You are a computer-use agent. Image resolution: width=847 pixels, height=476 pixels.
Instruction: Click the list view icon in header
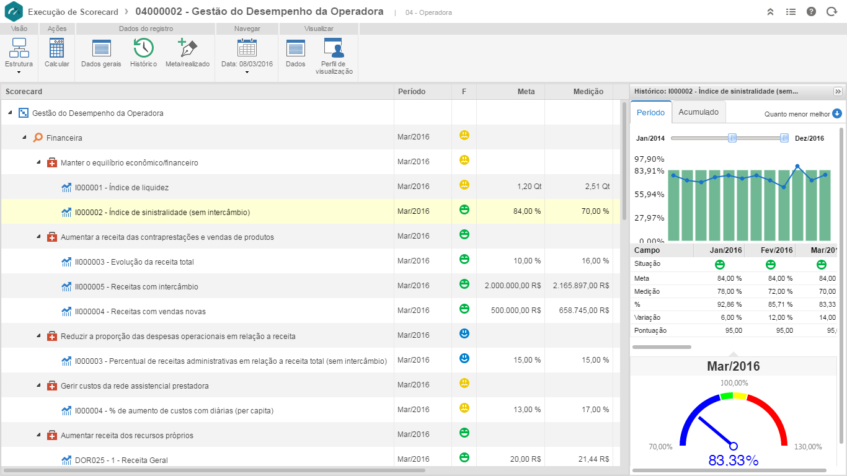click(x=791, y=12)
